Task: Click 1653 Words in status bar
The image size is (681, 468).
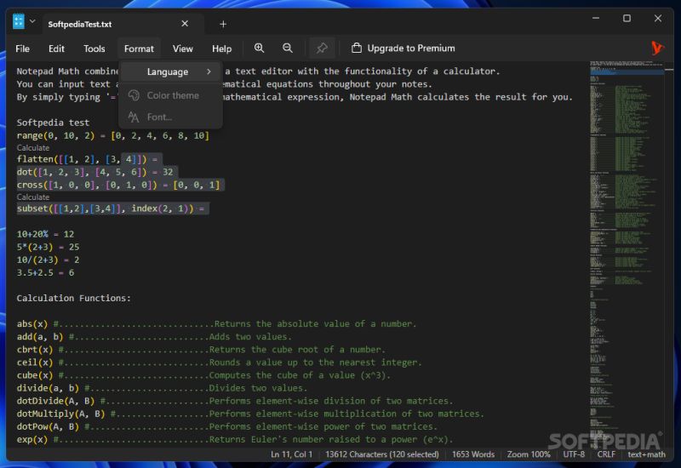Action: [x=473, y=454]
